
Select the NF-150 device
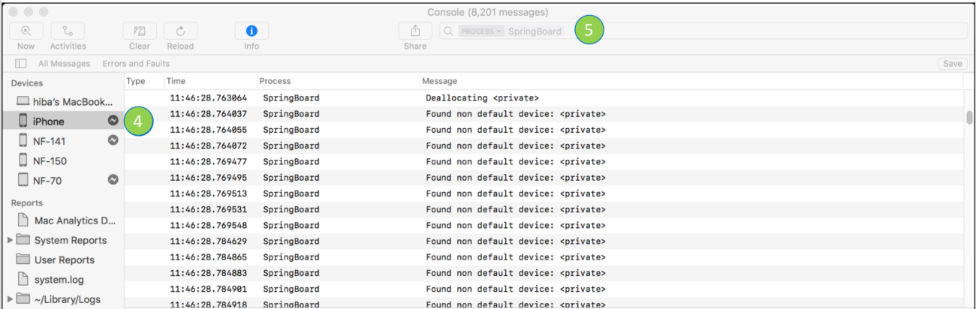click(x=51, y=160)
